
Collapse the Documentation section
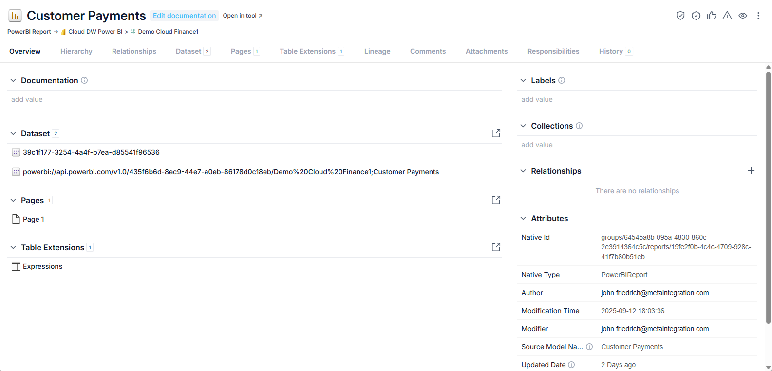[x=13, y=80]
